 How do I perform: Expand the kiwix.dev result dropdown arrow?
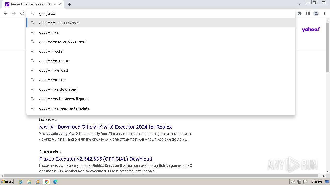pyautogui.click(x=56, y=120)
